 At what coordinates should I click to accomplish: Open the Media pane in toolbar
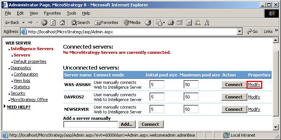coord(132,22)
